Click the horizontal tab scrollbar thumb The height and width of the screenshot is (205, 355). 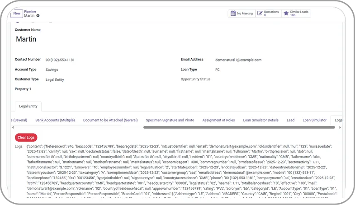pyautogui.click(x=239, y=127)
